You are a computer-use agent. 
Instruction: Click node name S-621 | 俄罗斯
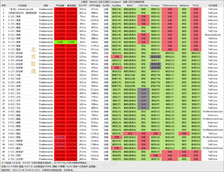15,141
